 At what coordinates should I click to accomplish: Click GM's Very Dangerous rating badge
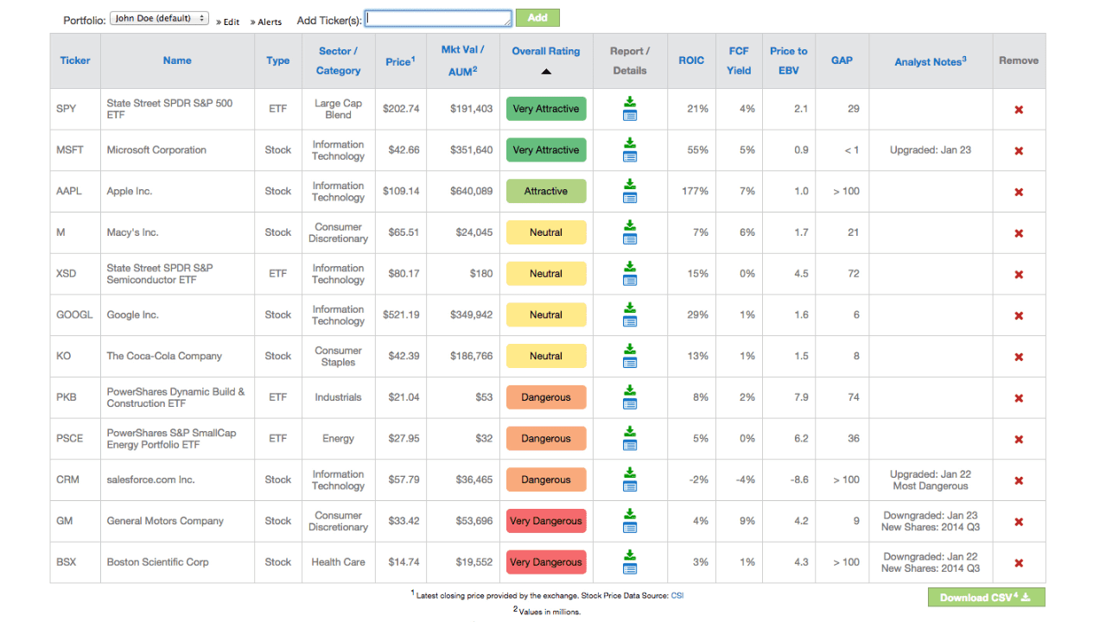(546, 521)
